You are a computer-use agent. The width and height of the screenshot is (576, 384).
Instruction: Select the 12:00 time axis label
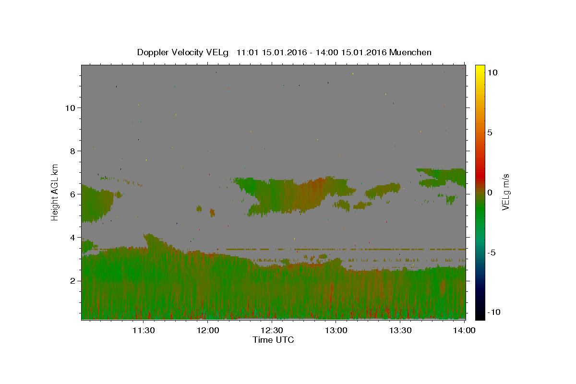click(x=208, y=330)
